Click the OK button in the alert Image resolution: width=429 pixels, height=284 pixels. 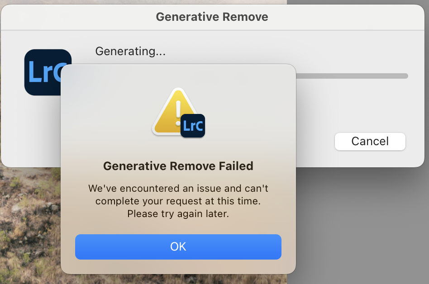[178, 246]
